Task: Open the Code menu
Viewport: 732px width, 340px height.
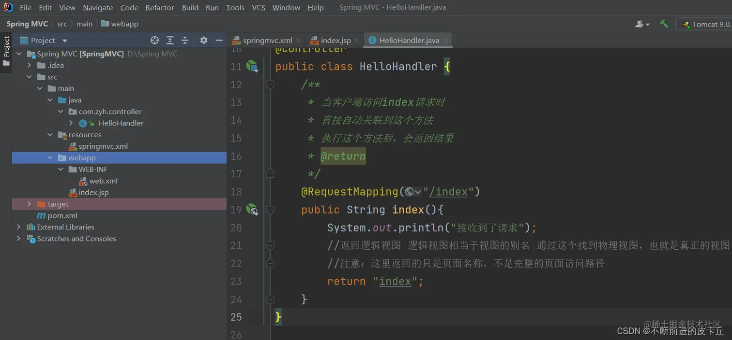Action: pos(129,8)
